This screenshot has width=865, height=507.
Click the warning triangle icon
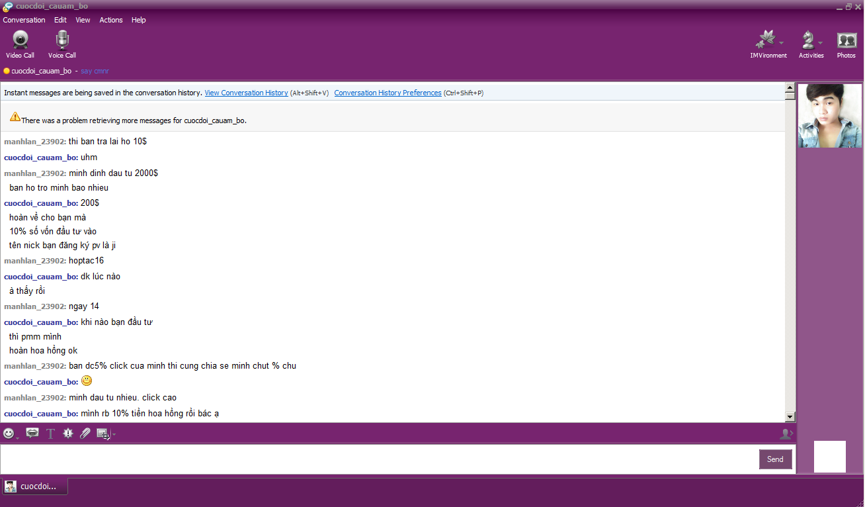(x=15, y=116)
